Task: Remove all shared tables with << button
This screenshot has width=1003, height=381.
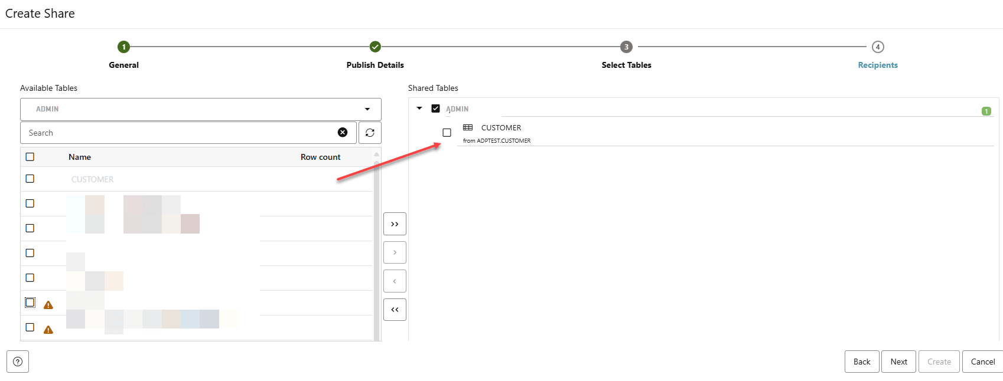Action: (395, 310)
